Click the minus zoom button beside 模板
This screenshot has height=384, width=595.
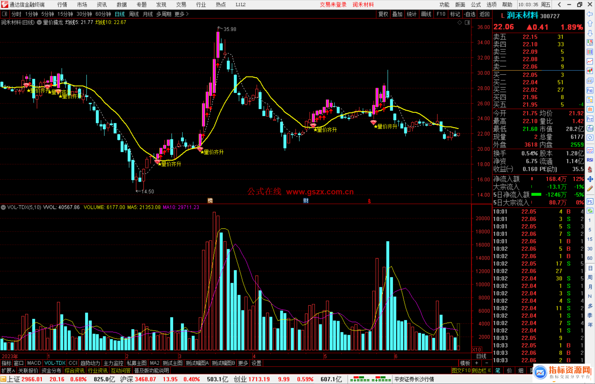point(486,363)
